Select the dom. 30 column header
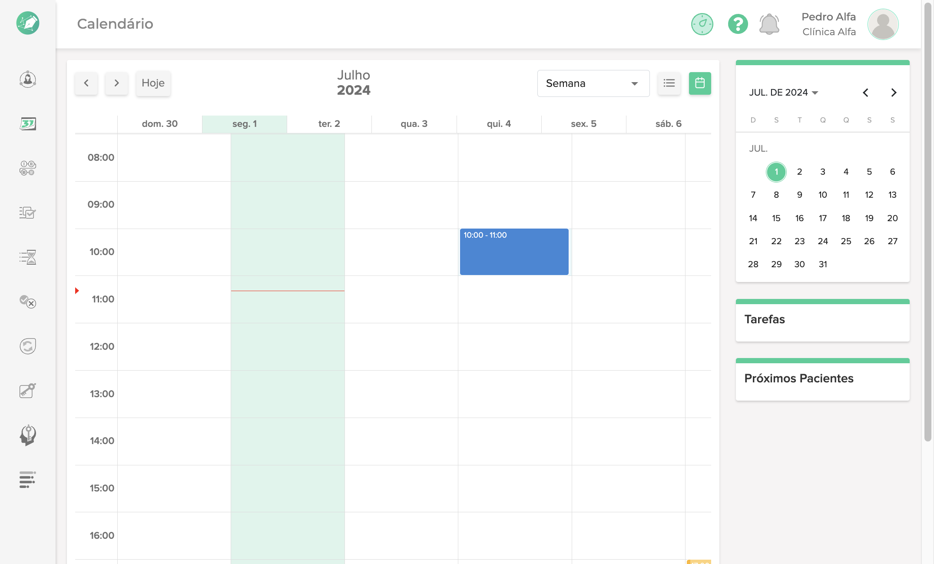The image size is (934, 564). (159, 124)
